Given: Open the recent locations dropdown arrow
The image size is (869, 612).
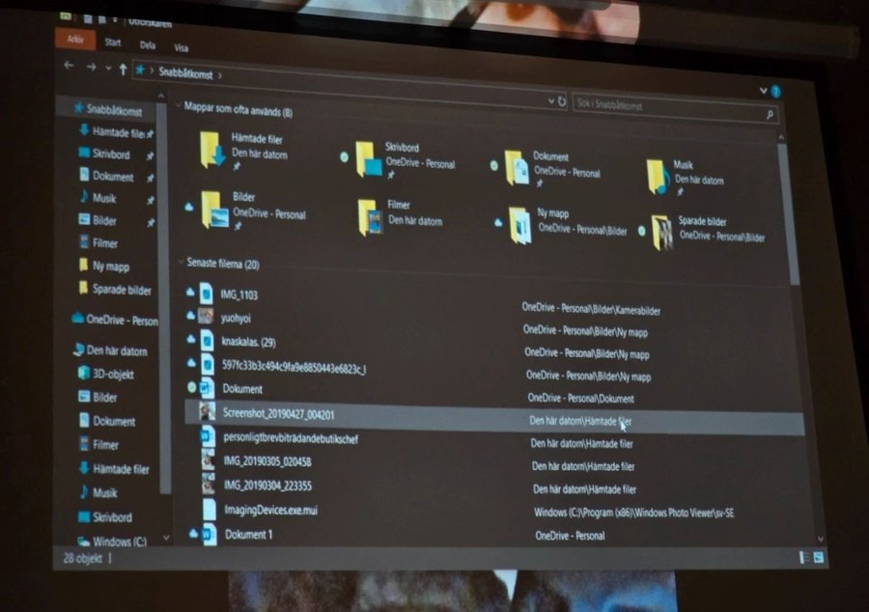Looking at the screenshot, I should tap(106, 68).
